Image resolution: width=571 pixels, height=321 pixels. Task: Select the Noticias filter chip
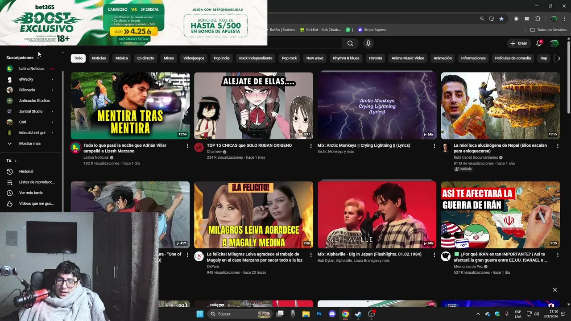pyautogui.click(x=99, y=58)
